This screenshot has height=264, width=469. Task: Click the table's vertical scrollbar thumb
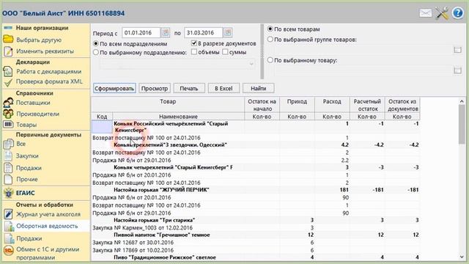tap(462, 124)
